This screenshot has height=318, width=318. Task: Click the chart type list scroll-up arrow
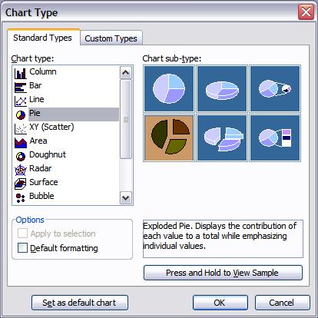tap(126, 73)
